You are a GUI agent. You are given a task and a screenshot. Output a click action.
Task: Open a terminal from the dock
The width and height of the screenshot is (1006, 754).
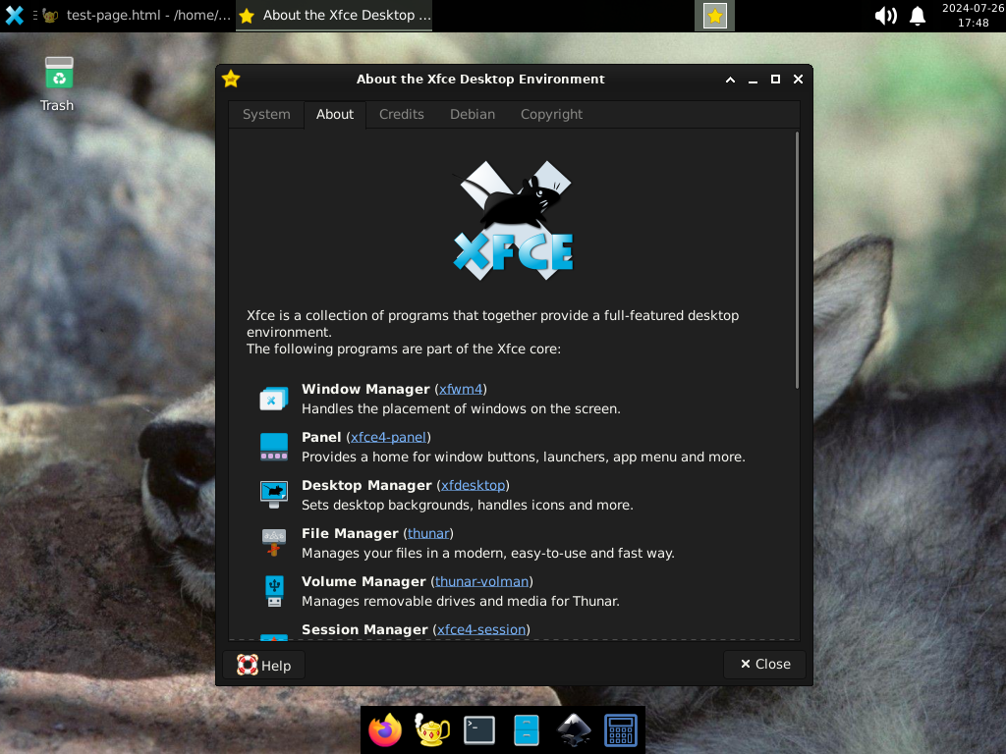[x=478, y=729]
